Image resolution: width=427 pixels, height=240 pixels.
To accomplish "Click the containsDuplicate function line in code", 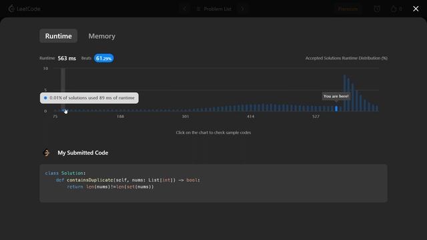I will 127,180.
